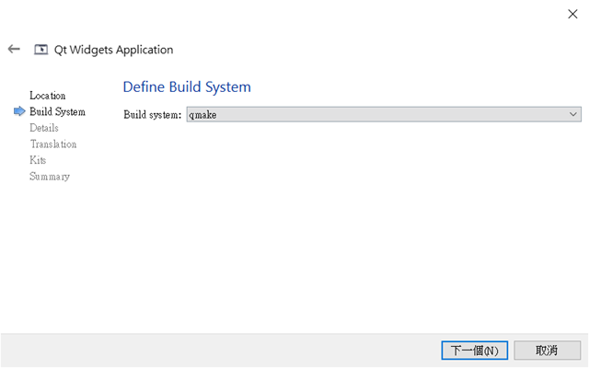Click the Qt Widgets Application wizard icon
This screenshot has height=368, width=589.
coord(40,50)
